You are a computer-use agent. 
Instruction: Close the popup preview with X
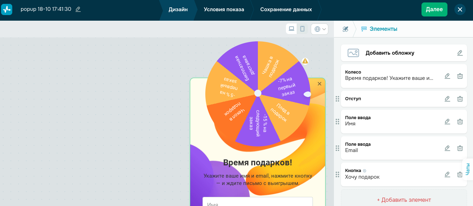(x=319, y=84)
